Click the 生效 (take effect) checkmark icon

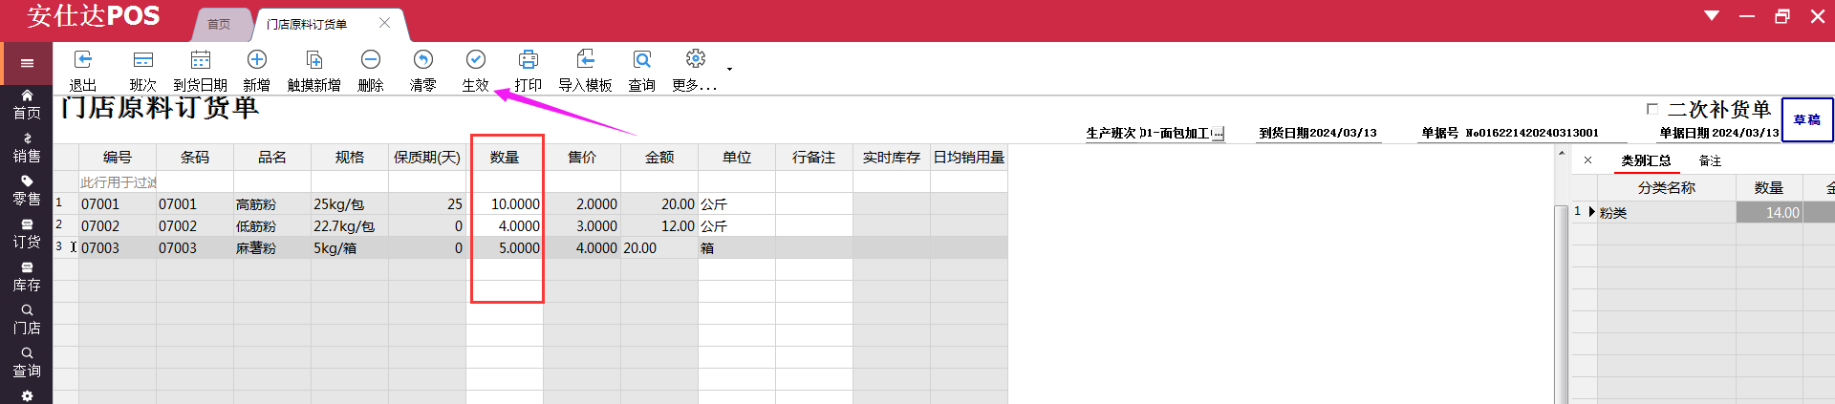(475, 60)
